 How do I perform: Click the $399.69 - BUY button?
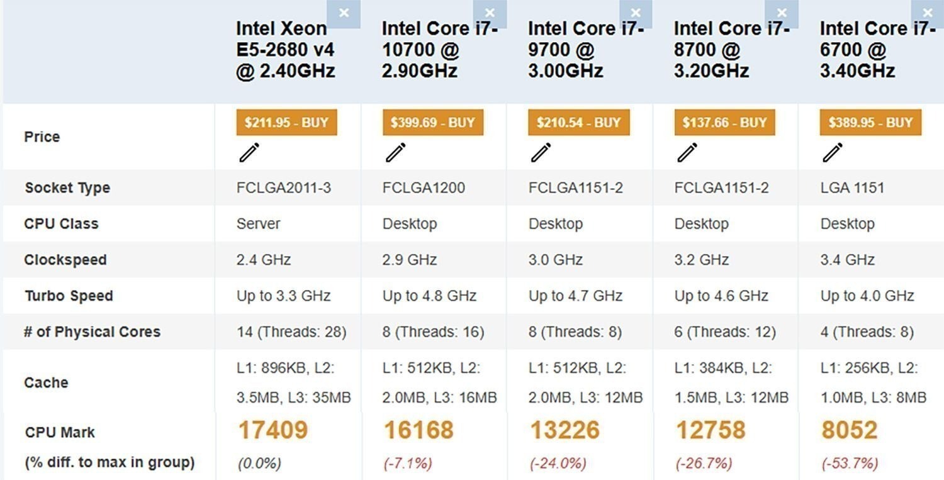[x=432, y=123]
